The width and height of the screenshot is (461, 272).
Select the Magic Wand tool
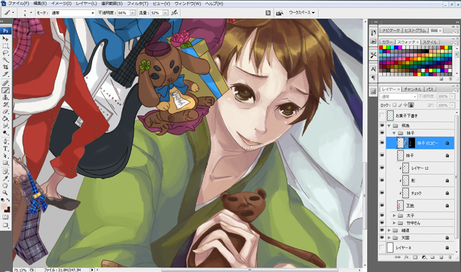(5, 60)
